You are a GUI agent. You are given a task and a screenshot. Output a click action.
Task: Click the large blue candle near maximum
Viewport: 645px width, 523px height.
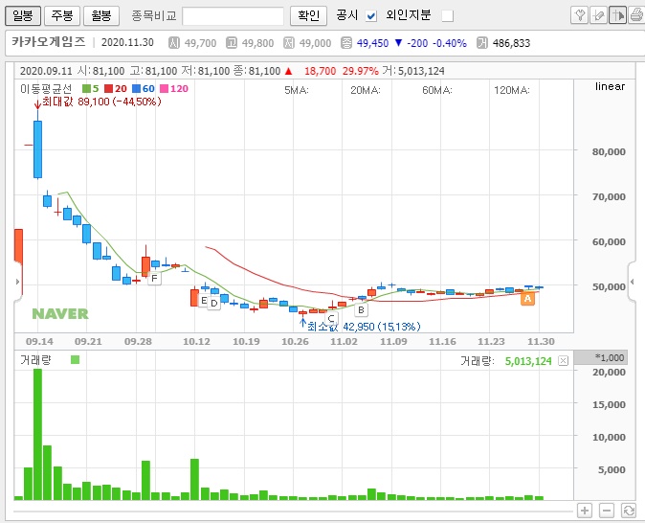click(x=37, y=149)
